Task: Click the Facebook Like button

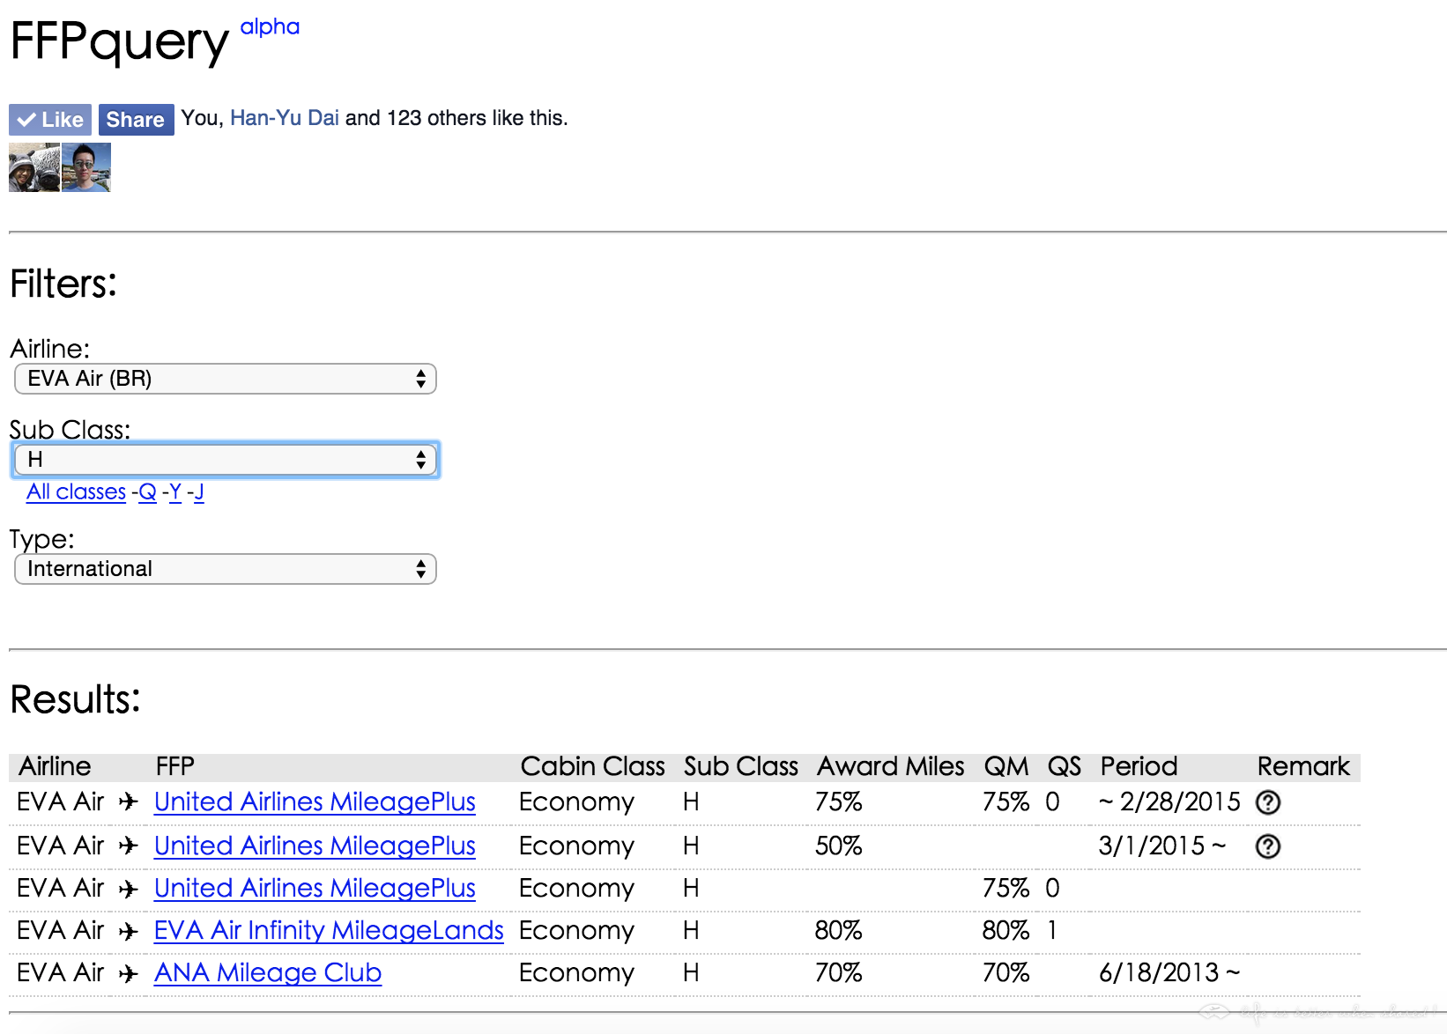Action: tap(50, 120)
